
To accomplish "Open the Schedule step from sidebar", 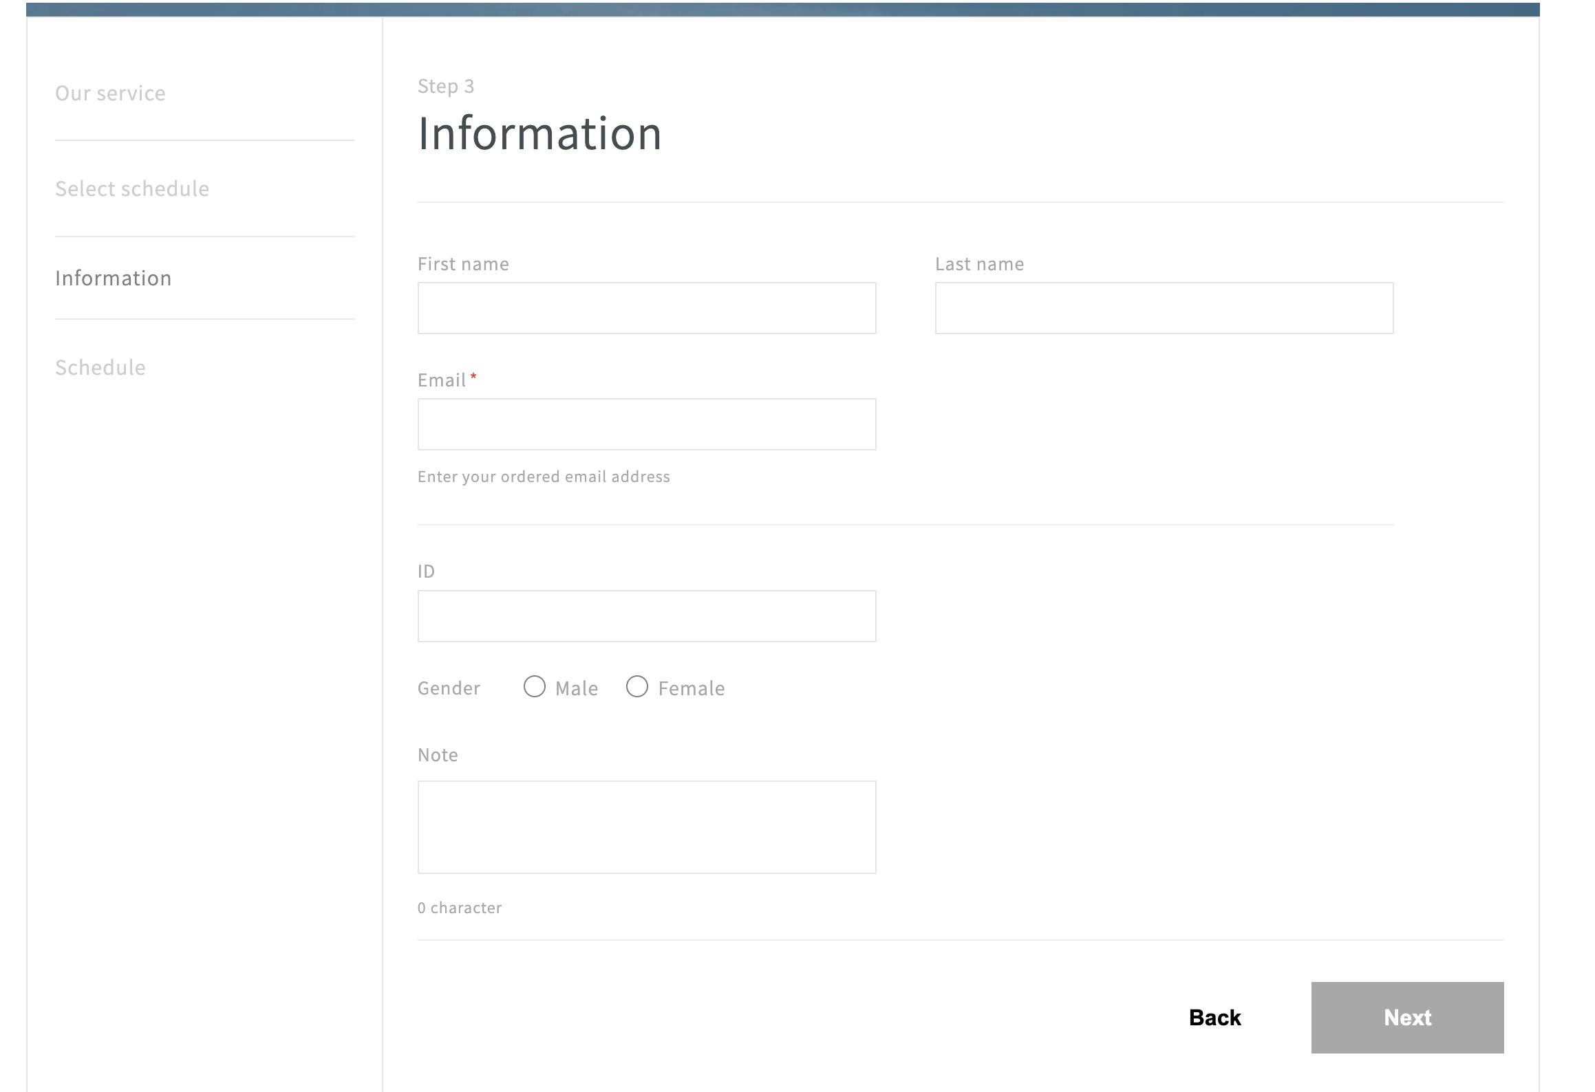I will pos(100,367).
